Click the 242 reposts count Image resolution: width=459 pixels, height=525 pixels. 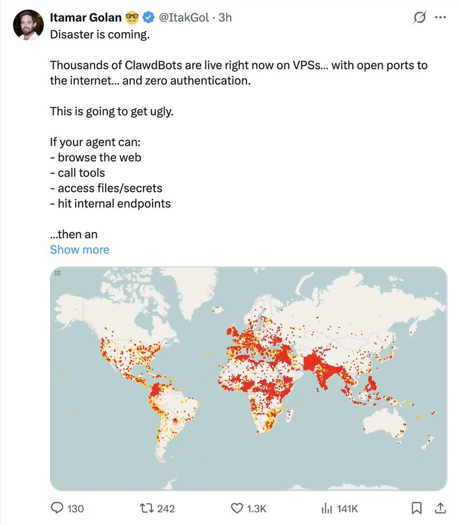click(x=168, y=508)
